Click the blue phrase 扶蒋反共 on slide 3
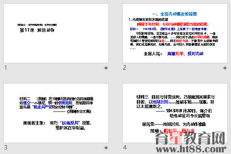This screenshot has height=154, width=231. 70,123
